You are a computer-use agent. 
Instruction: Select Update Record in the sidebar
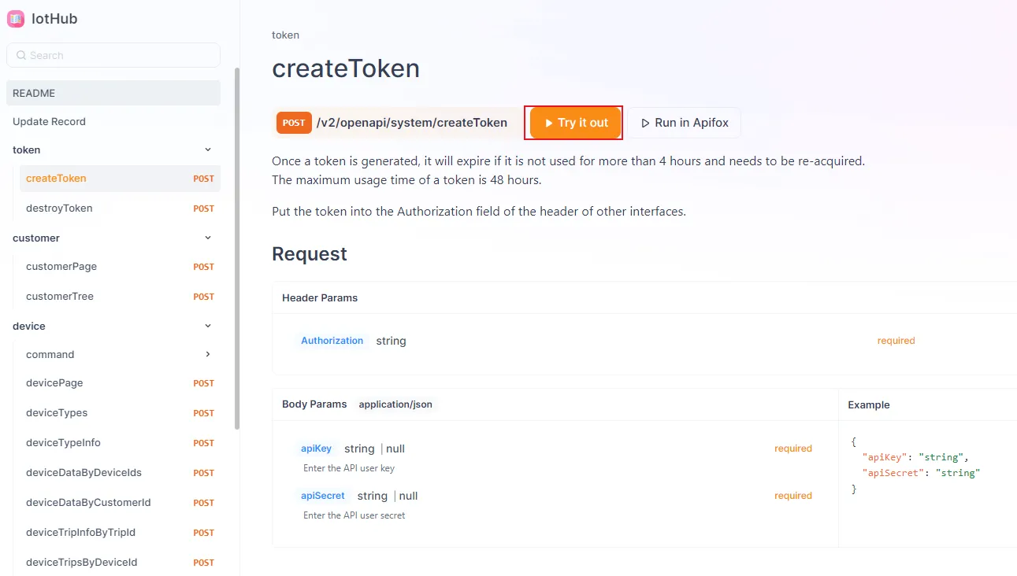point(47,121)
